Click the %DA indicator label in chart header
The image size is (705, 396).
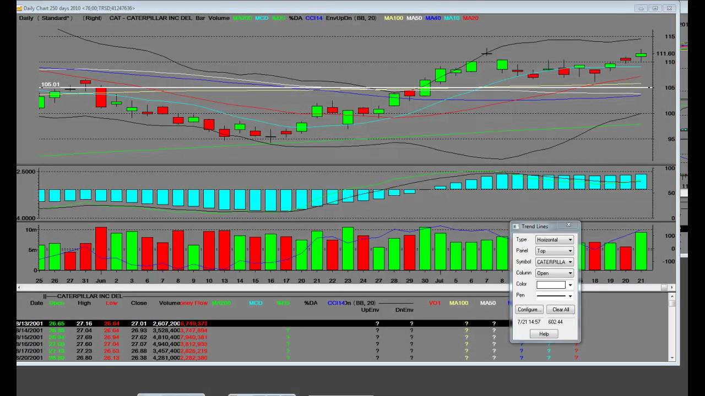(296, 18)
